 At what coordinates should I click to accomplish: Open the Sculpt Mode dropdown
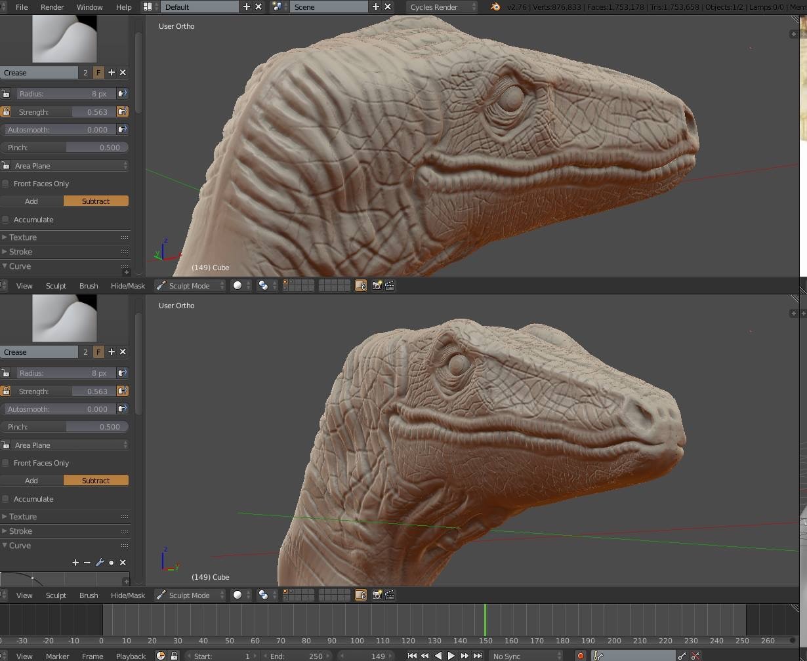pyautogui.click(x=190, y=285)
